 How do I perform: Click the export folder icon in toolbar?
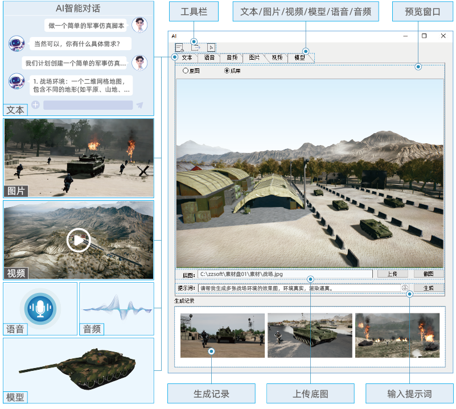coord(195,48)
